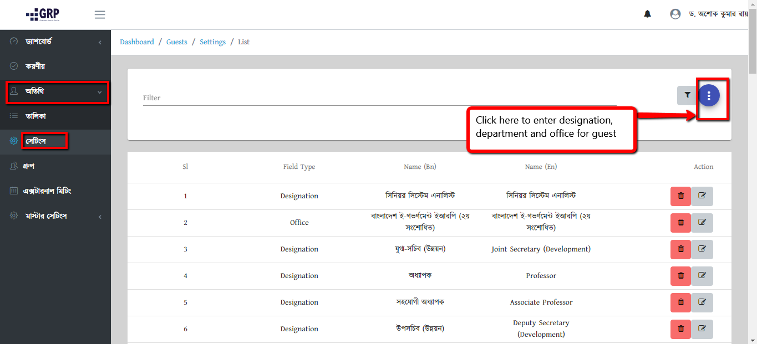Image resolution: width=757 pixels, height=344 pixels.
Task: Collapse the অতিথি menu chevron
Action: click(100, 92)
